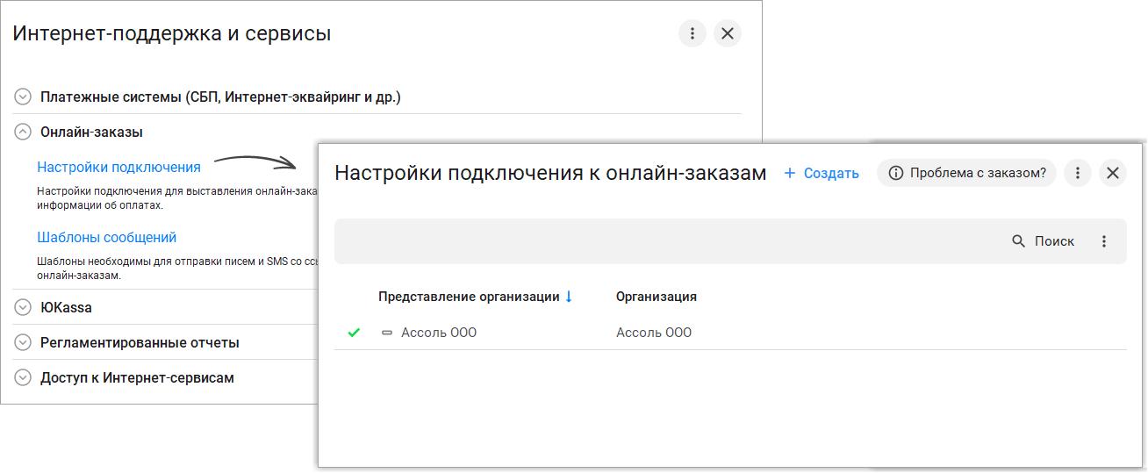Open the Шаблоны сообщений link

click(106, 237)
